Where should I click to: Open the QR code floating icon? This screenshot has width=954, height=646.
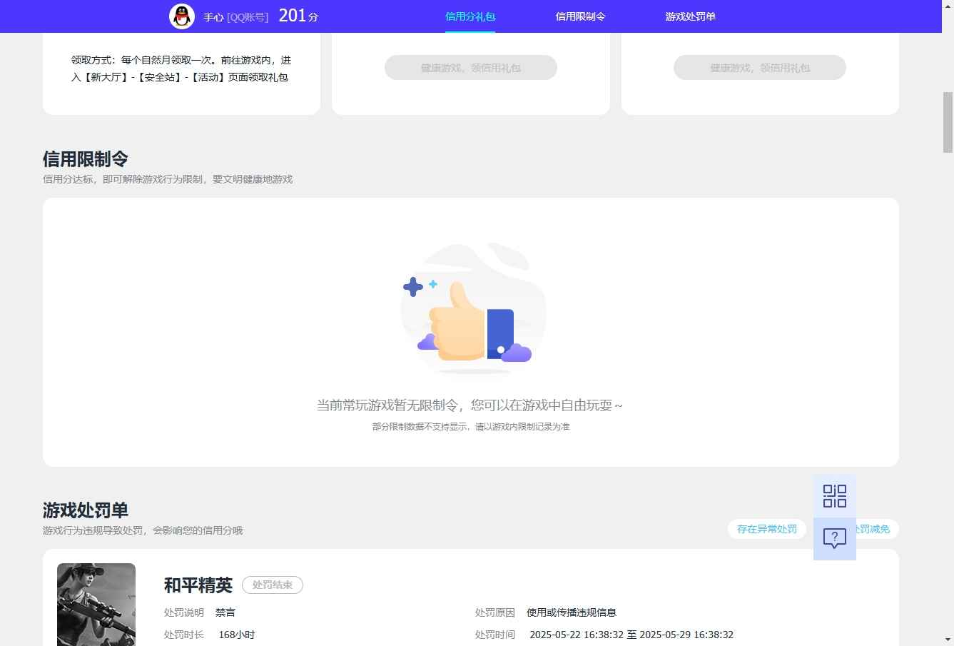tap(834, 496)
